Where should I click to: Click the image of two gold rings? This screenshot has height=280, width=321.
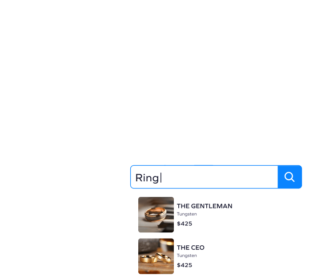[x=156, y=256]
